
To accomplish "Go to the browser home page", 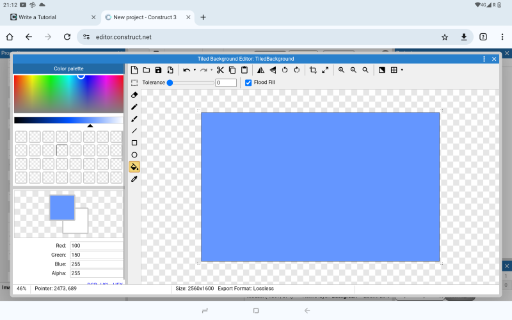I will click(x=10, y=37).
